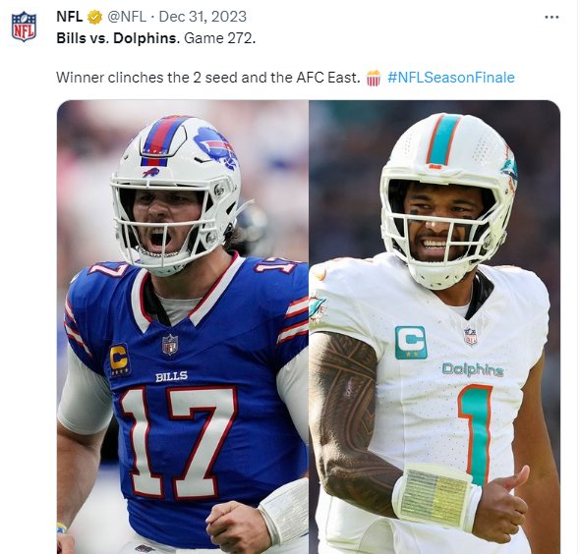Click the bold 'Bills vs. Dolphins.' text
This screenshot has height=554, width=580.
pyautogui.click(x=118, y=38)
